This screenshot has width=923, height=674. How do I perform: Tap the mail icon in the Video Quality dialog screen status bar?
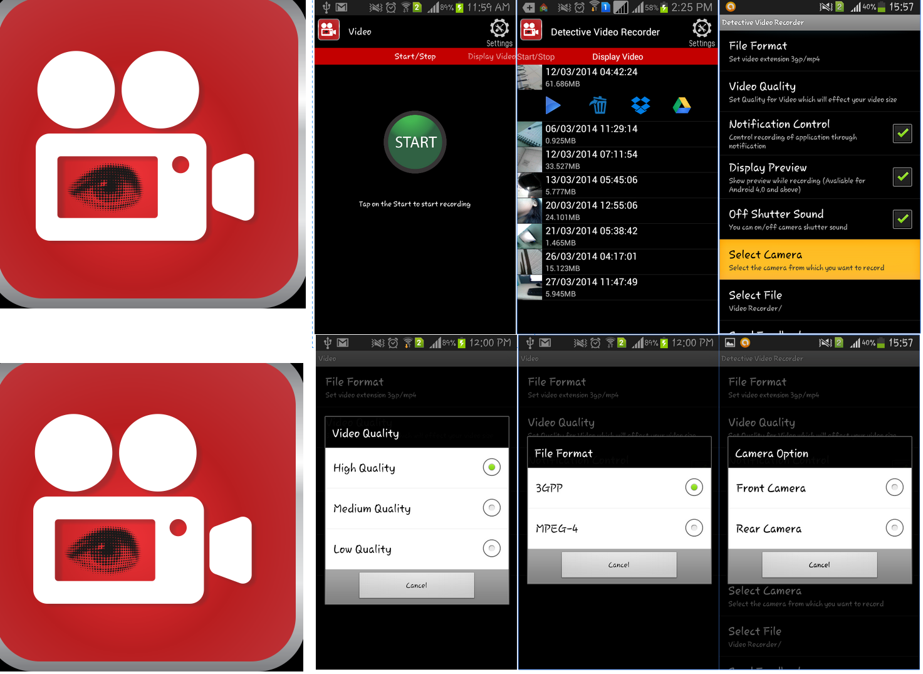coord(343,343)
